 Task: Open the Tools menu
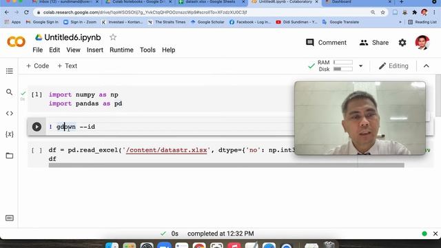(147, 50)
